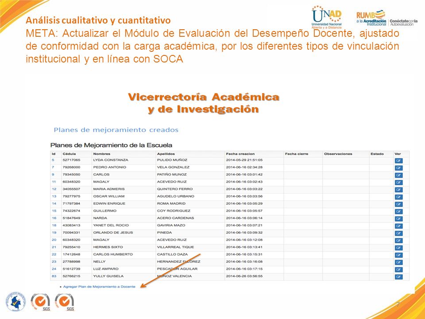
Task: Click the Planes de Mejoramiento de la Escuela title
Action: 111,145
